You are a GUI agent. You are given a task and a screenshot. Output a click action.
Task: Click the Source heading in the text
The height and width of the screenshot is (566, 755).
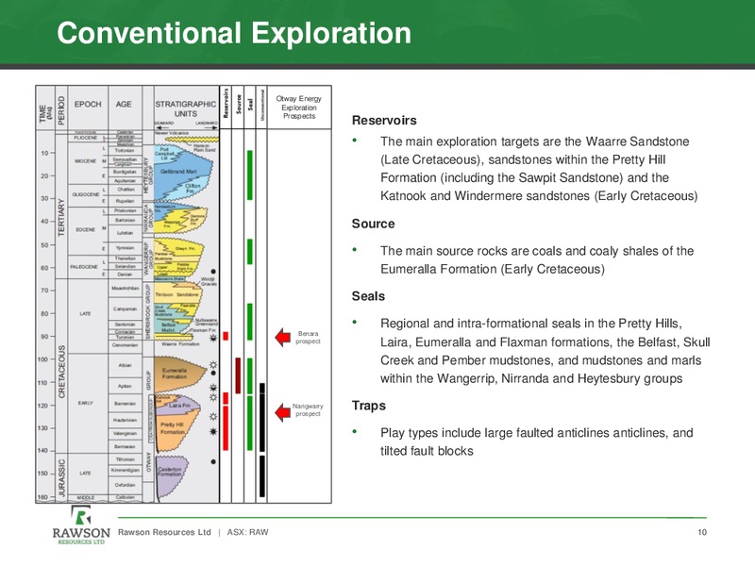[373, 224]
